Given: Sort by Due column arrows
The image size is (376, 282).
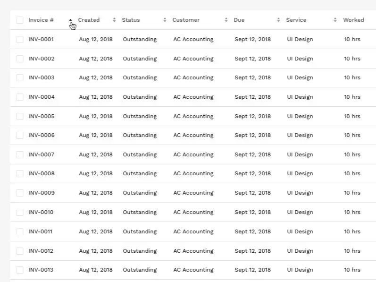Looking at the screenshot, I should (278, 20).
